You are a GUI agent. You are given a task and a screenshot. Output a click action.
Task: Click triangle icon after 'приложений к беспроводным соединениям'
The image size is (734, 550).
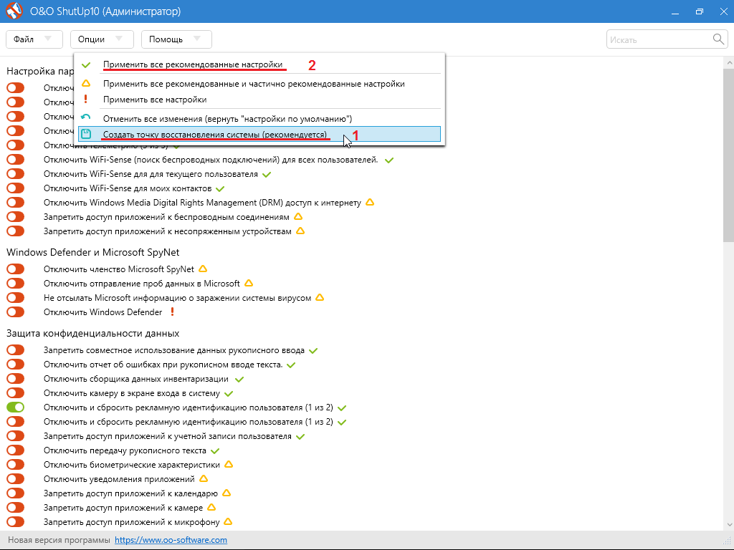pos(297,217)
